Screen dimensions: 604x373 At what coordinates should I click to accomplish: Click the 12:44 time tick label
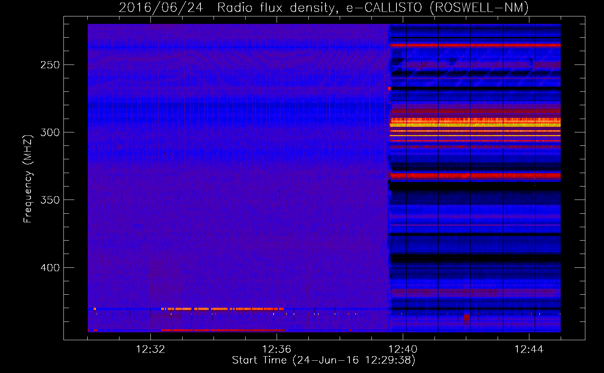[x=529, y=349]
